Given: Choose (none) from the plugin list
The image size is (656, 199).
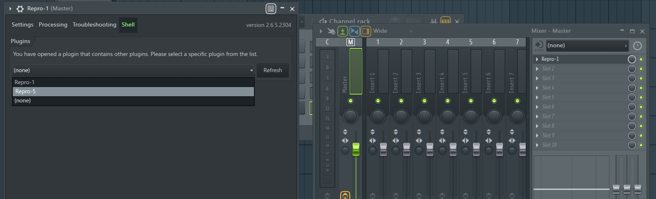Looking at the screenshot, I should pos(133,100).
